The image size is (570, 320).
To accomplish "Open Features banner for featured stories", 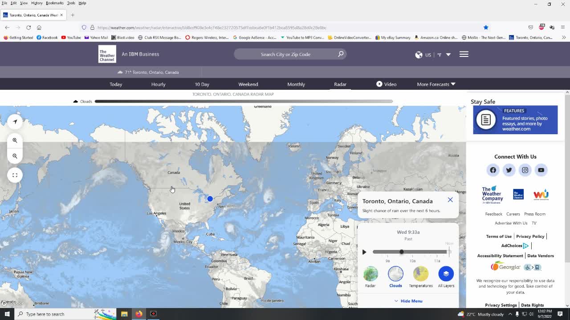I will coord(515,120).
